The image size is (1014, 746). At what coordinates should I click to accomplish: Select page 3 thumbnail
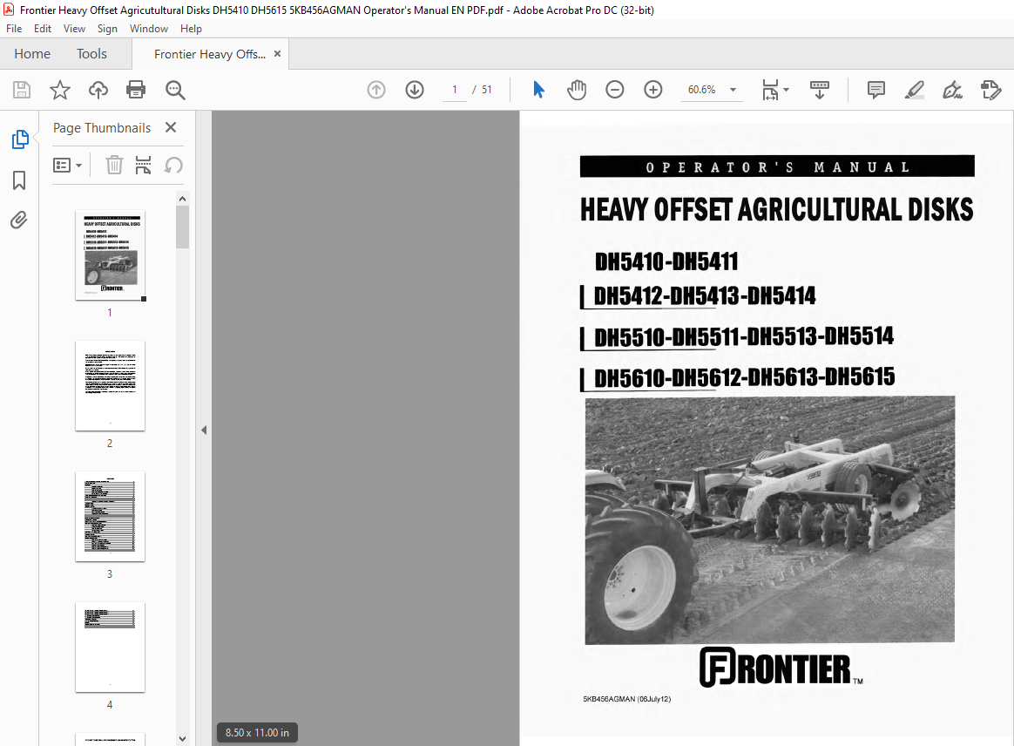pyautogui.click(x=110, y=516)
